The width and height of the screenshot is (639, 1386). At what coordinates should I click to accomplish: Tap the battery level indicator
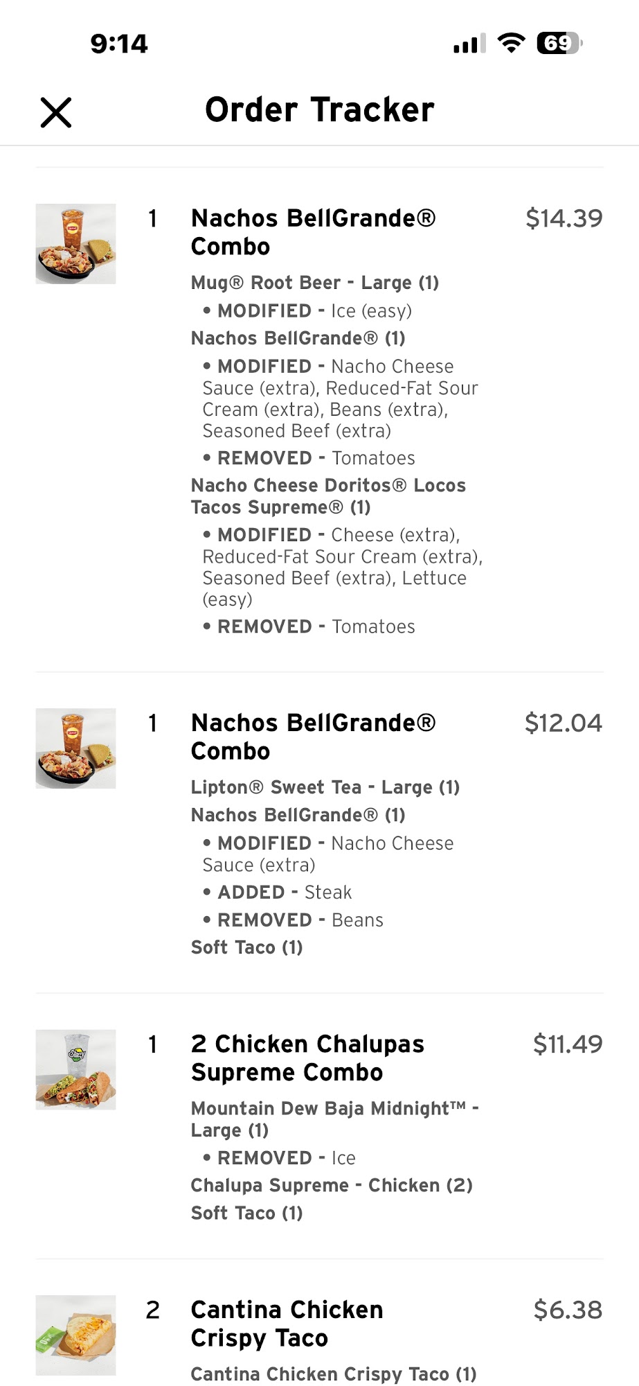(559, 44)
